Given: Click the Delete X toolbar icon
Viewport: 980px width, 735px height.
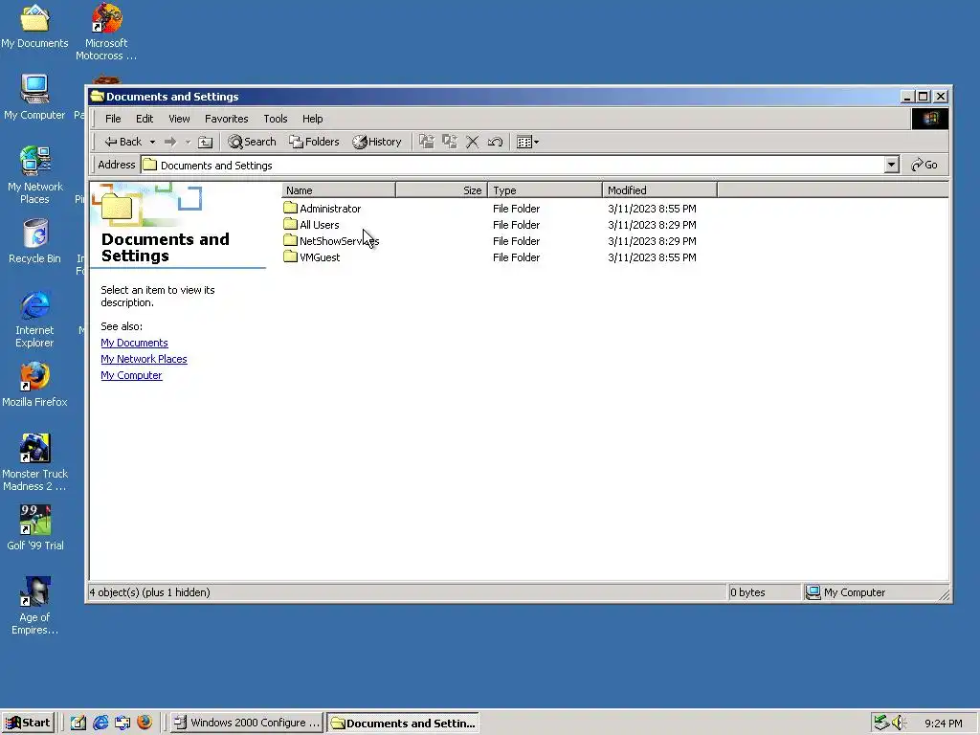Looking at the screenshot, I should click(473, 142).
